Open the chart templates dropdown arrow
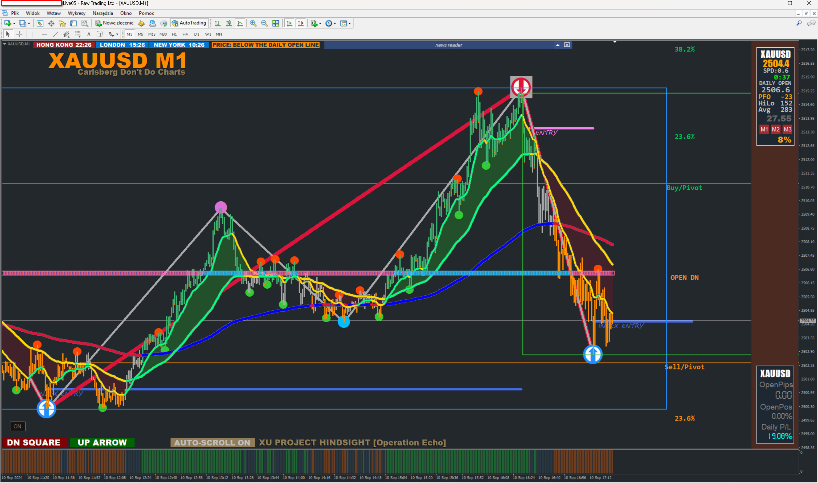This screenshot has width=818, height=483. pyautogui.click(x=350, y=23)
